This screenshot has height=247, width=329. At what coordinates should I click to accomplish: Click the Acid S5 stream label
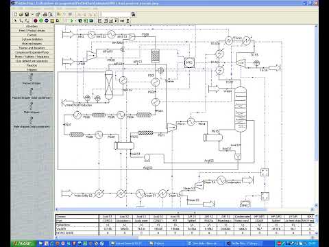[209, 161]
